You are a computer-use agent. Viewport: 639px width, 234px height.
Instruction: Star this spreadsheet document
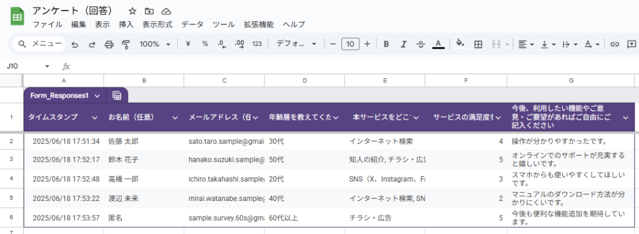point(132,11)
